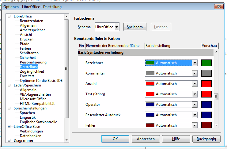This screenshot has height=149, width=227.
Task: Close the Optionen dialog window
Action: pyautogui.click(x=219, y=7)
